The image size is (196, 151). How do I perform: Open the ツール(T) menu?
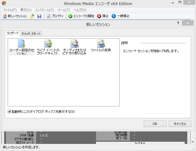(64, 10)
